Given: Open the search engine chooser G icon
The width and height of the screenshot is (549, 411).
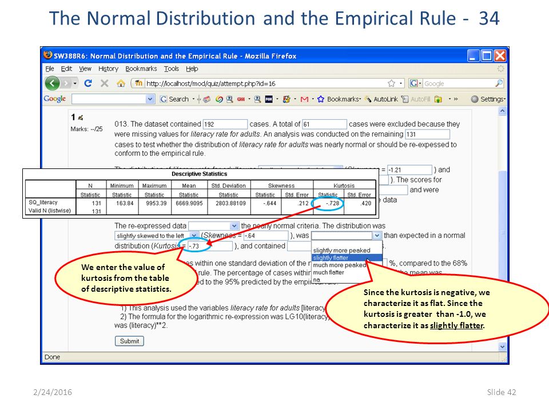Looking at the screenshot, I should tap(415, 83).
